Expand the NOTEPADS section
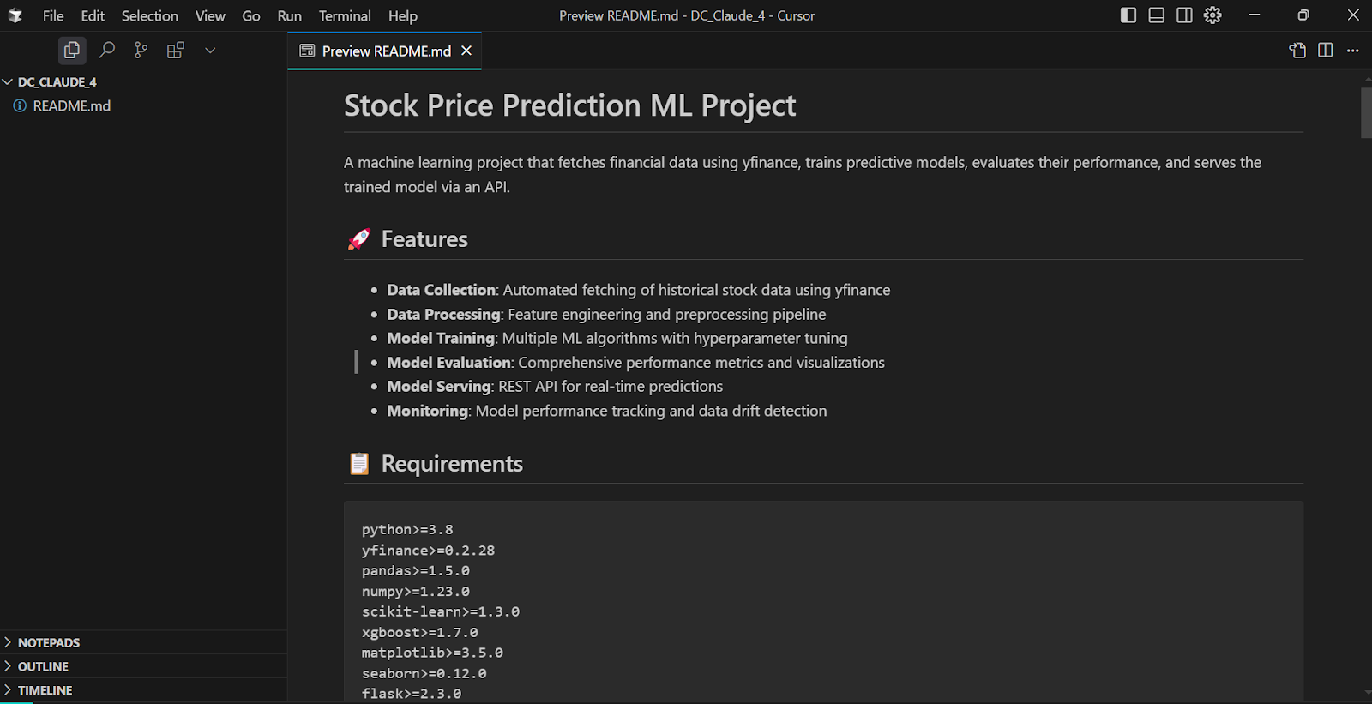The height and width of the screenshot is (704, 1372). click(143, 642)
